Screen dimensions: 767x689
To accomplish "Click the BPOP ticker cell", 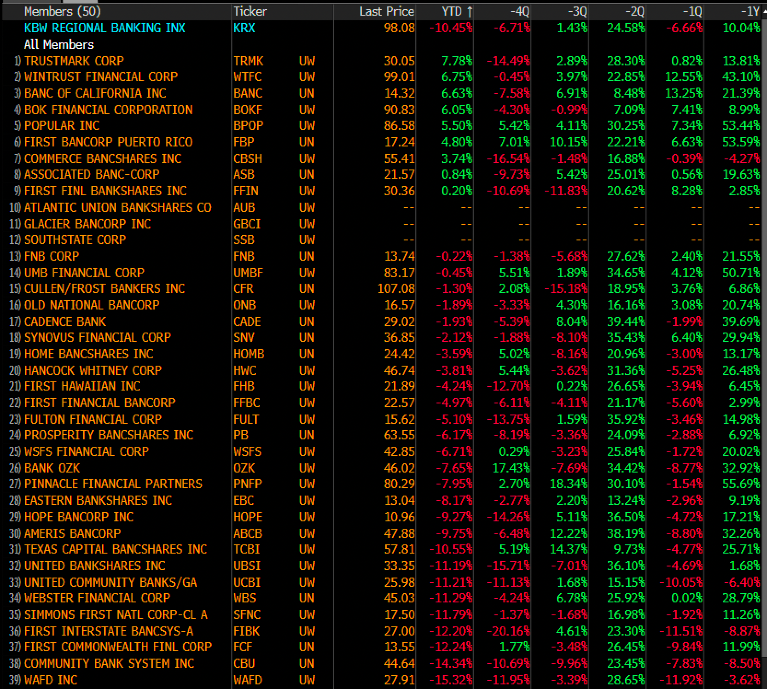I will pos(248,125).
